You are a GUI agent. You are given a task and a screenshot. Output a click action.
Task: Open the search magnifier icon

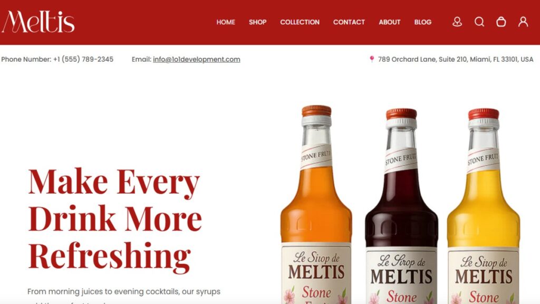479,22
